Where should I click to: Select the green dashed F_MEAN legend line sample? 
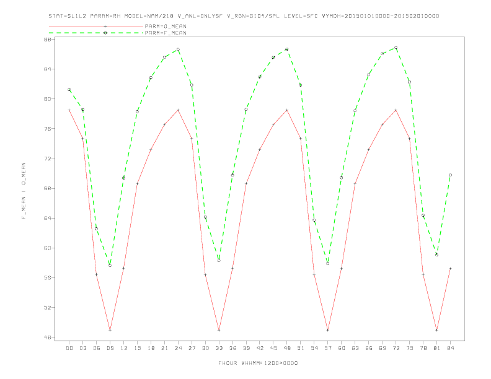click(96, 33)
